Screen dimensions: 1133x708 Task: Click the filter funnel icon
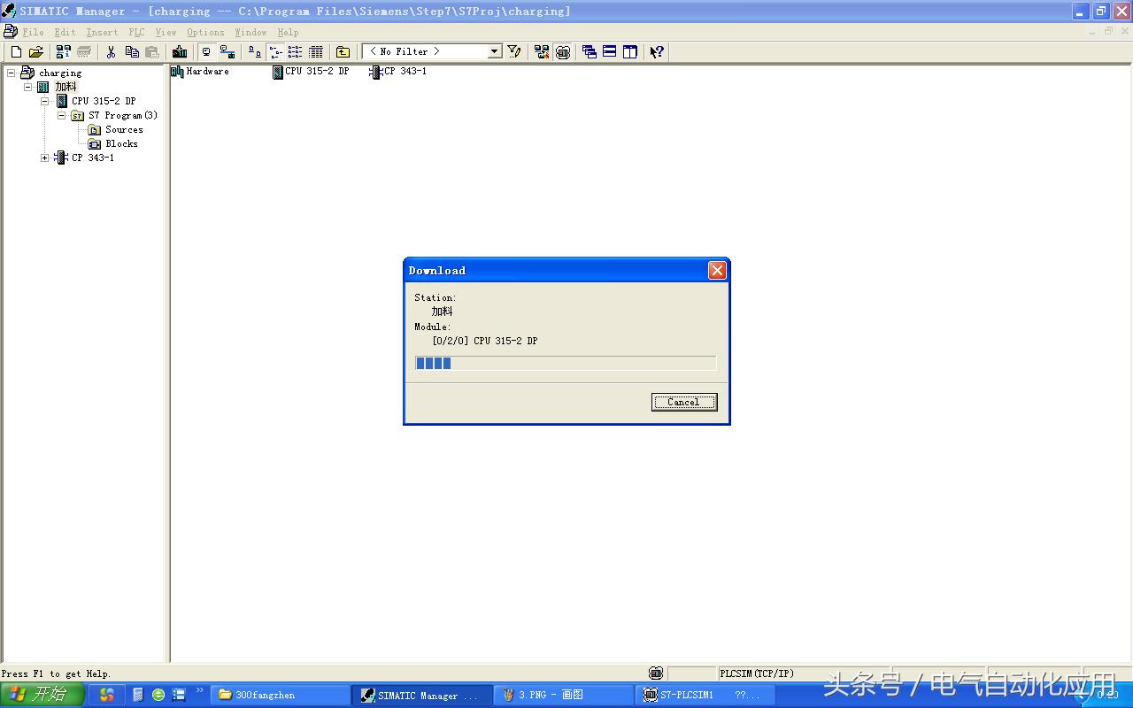pos(514,52)
